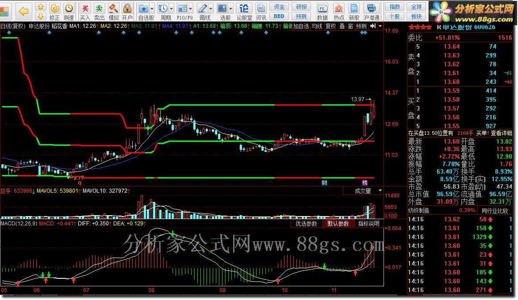Click the 13.59 buy level 1 price
This screenshot has height=300, width=518.
452,91
